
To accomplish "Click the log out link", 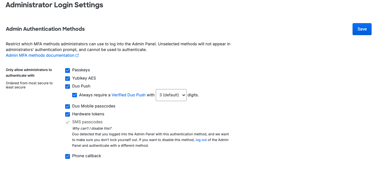I will click(201, 140).
